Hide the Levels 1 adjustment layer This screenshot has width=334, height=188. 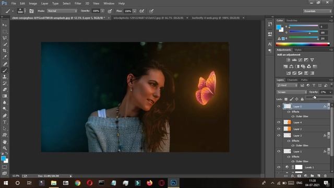tap(279, 167)
